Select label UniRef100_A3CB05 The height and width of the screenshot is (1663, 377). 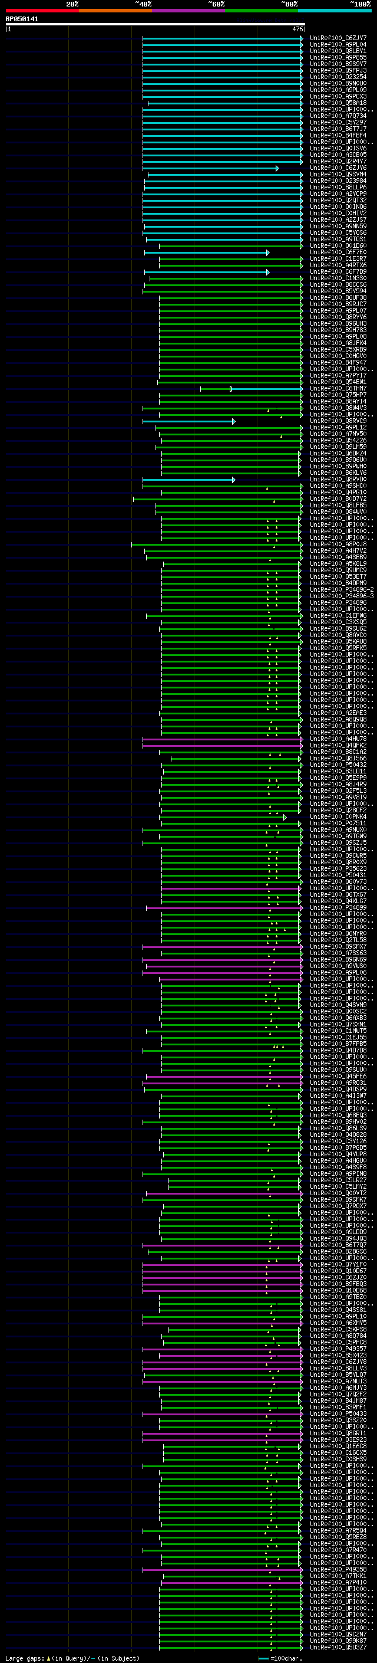point(338,155)
